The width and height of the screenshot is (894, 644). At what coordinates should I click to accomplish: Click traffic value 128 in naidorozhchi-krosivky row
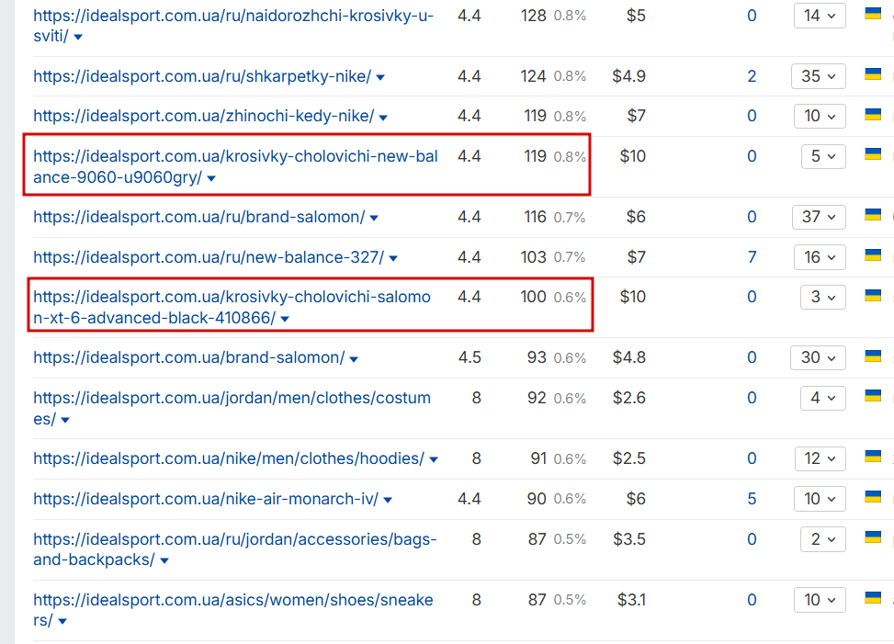(x=534, y=16)
